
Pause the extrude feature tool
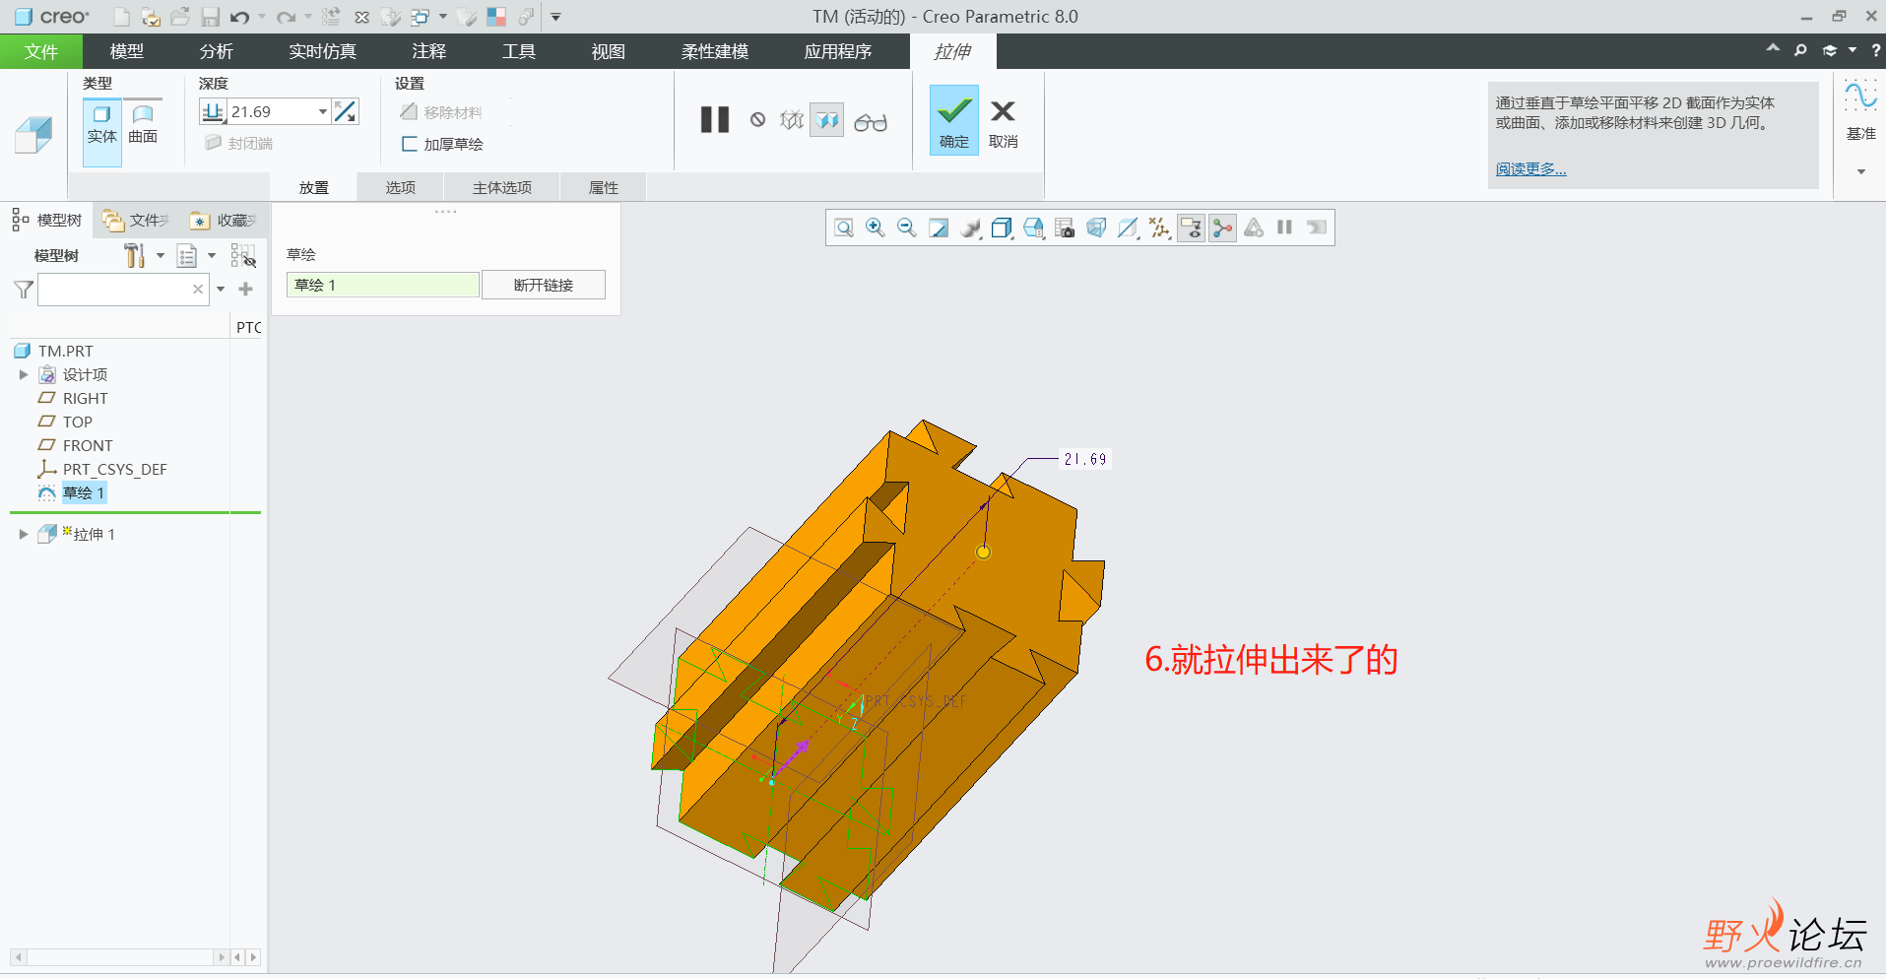715,120
